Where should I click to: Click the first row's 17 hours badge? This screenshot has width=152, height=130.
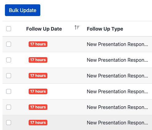(x=38, y=44)
